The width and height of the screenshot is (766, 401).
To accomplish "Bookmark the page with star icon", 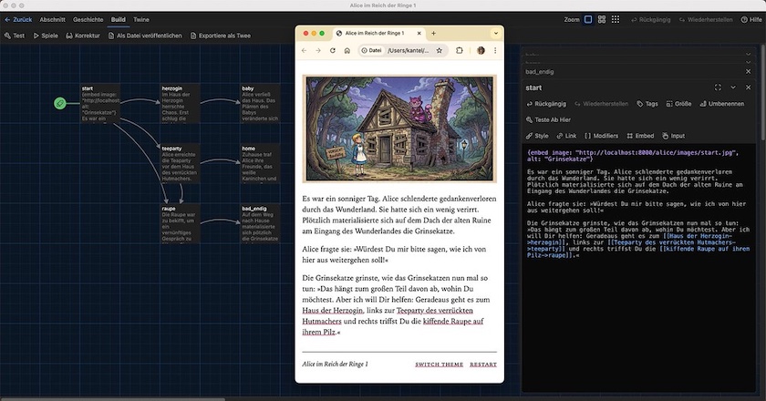I will 440,50.
